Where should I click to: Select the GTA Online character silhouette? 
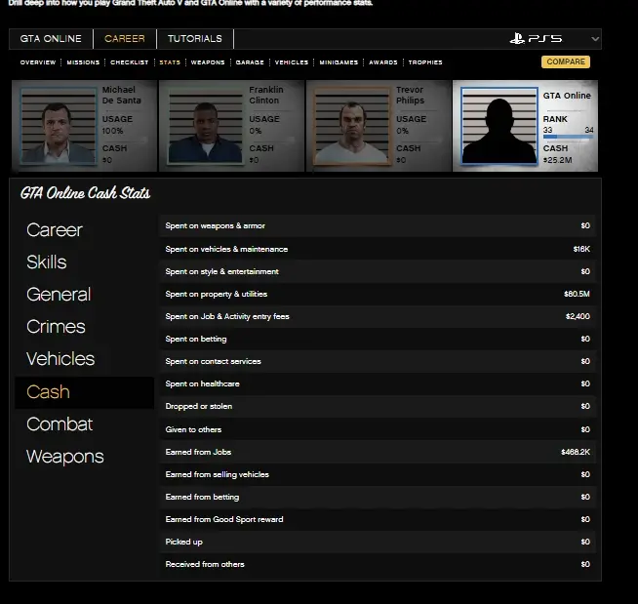click(498, 128)
